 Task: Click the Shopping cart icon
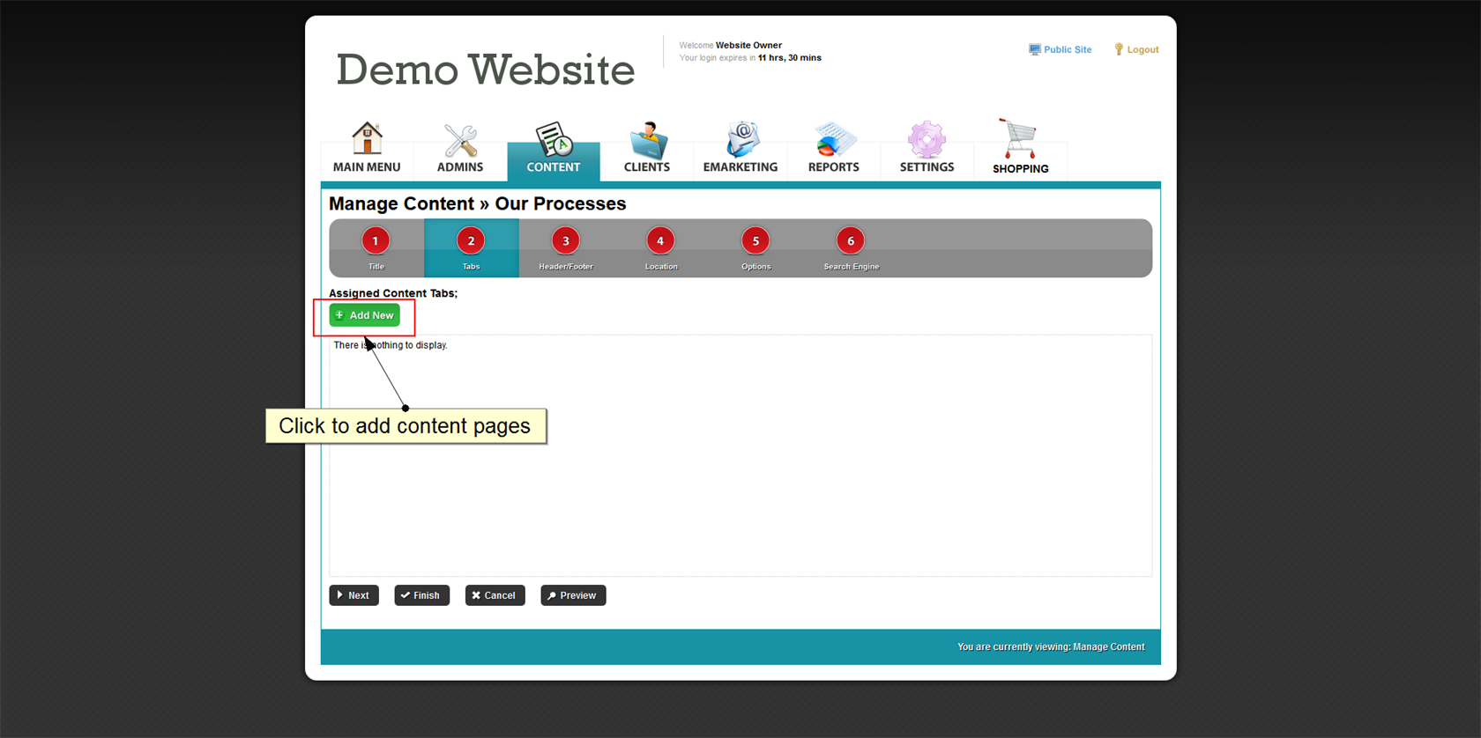[1020, 139]
